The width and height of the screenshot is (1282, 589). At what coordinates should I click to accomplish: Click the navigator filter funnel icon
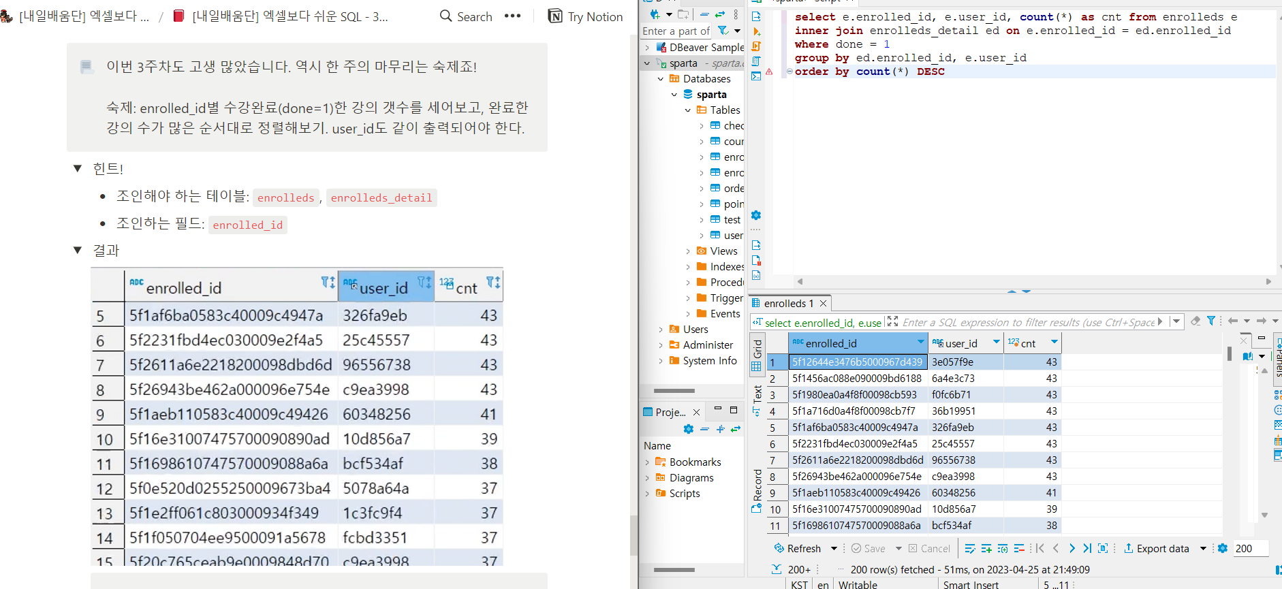pyautogui.click(x=723, y=31)
